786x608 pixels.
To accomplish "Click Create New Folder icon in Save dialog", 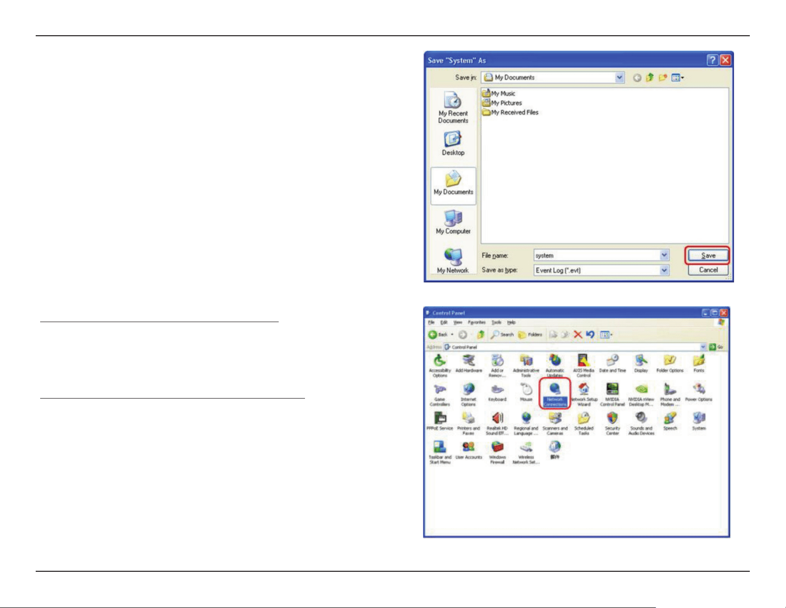I will [x=663, y=77].
